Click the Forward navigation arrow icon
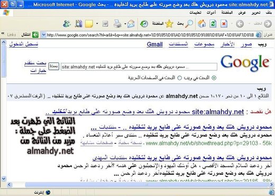Screen dimensions: 275x196 coord(240,24)
